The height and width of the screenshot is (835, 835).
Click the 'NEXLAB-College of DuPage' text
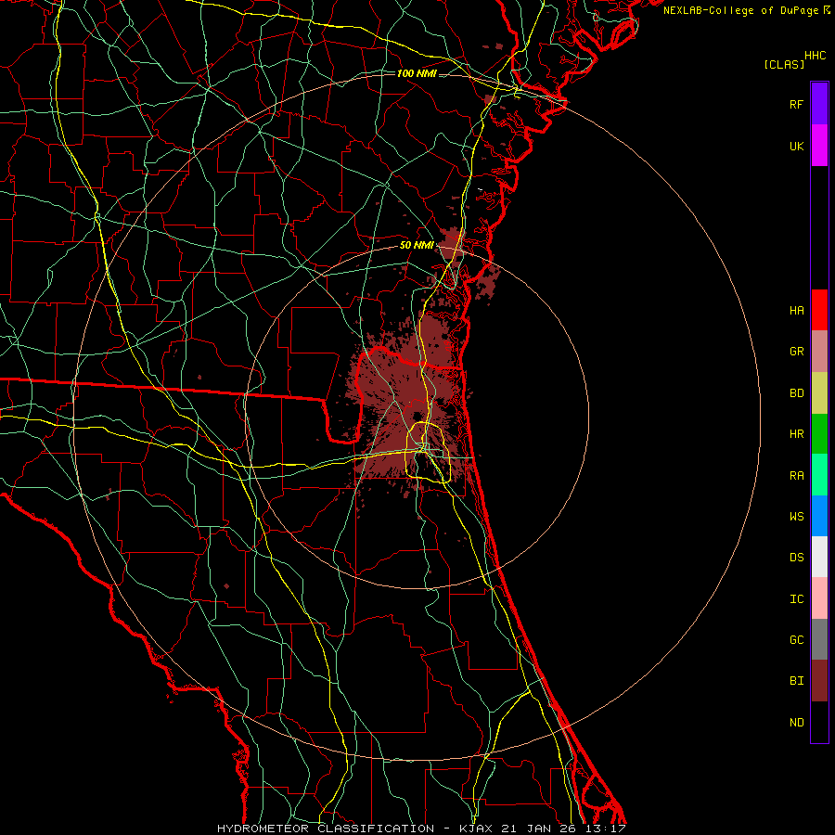(740, 10)
